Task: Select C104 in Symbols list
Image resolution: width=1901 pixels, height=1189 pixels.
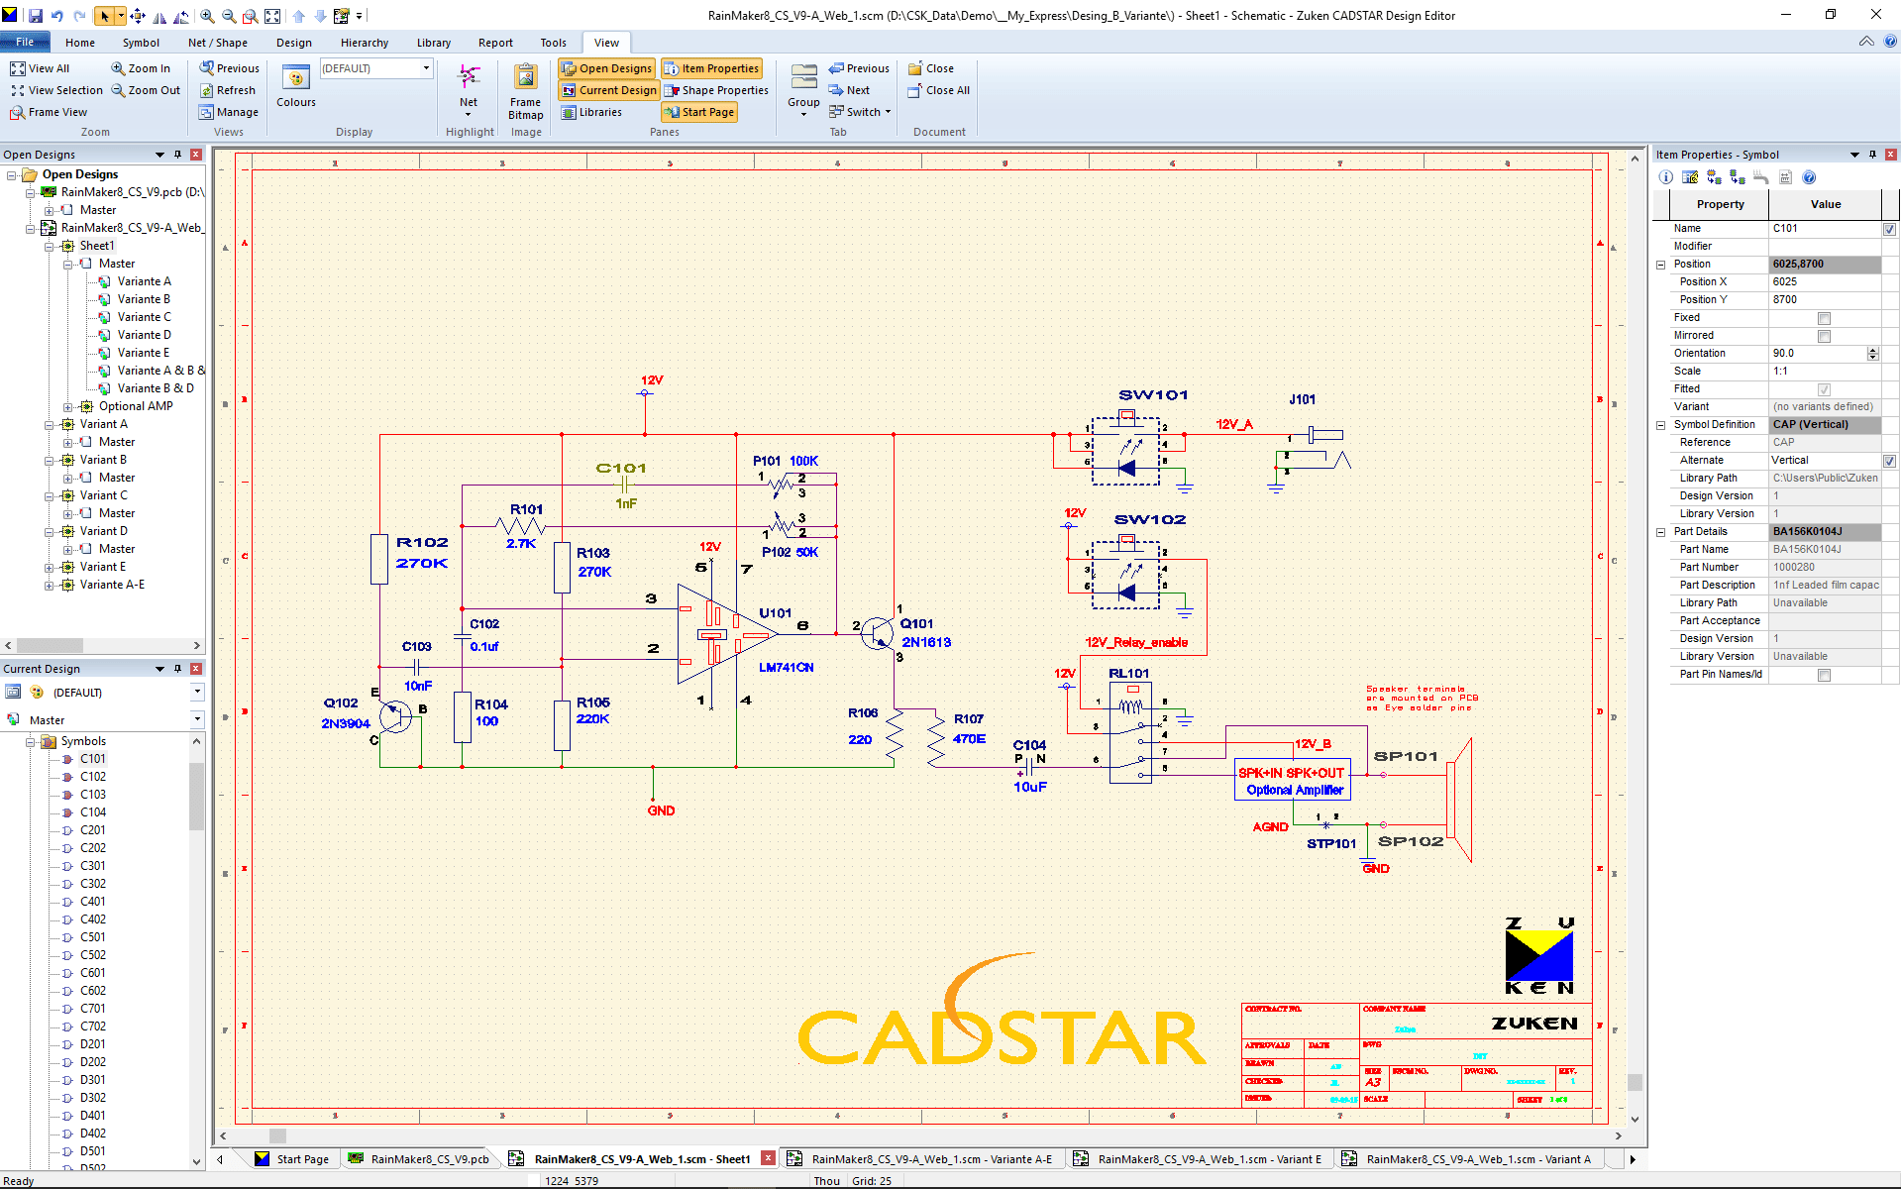Action: 93,812
